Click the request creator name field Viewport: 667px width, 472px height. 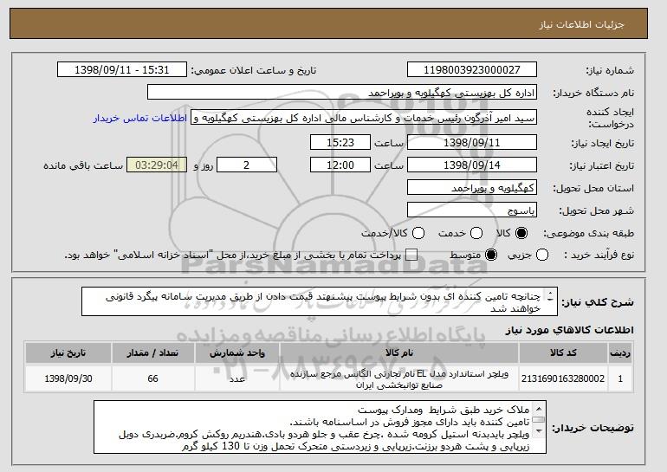[364, 118]
